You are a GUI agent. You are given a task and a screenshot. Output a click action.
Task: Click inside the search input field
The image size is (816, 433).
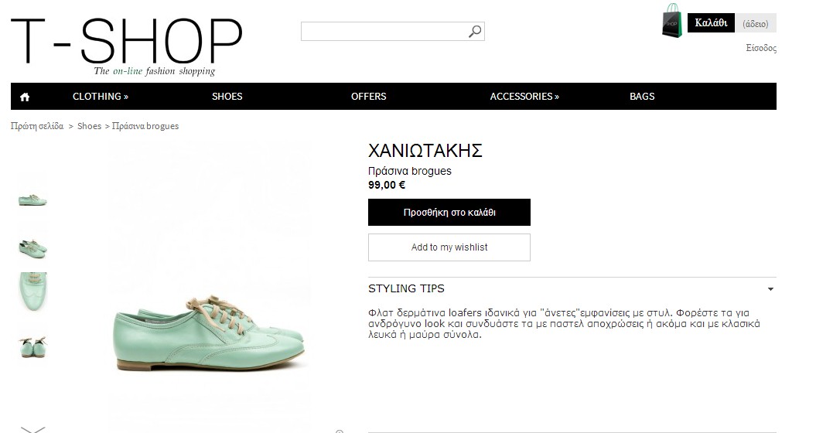click(x=385, y=31)
